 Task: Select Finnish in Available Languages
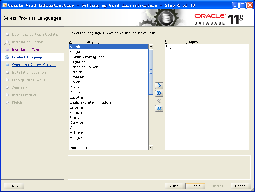[x=109, y=112]
